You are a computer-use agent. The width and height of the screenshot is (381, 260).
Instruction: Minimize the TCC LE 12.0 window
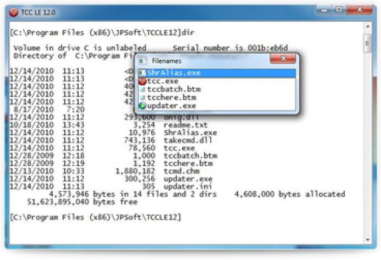[x=324, y=10]
